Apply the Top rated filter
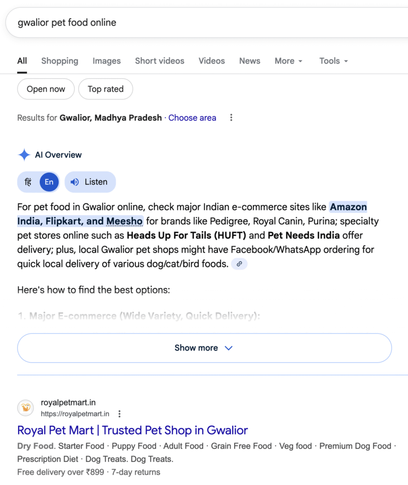This screenshot has width=408, height=485. coord(106,89)
